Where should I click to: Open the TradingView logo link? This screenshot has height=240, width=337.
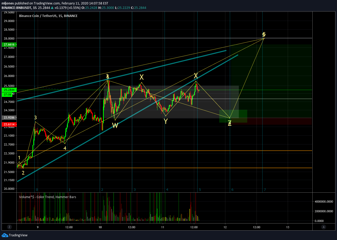point(15,235)
